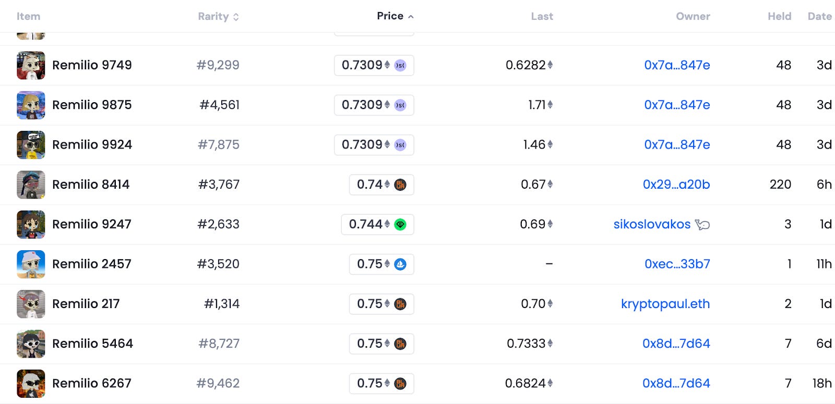Click the Owner column header
Viewport: 835px width, 404px height.
pyautogui.click(x=693, y=16)
